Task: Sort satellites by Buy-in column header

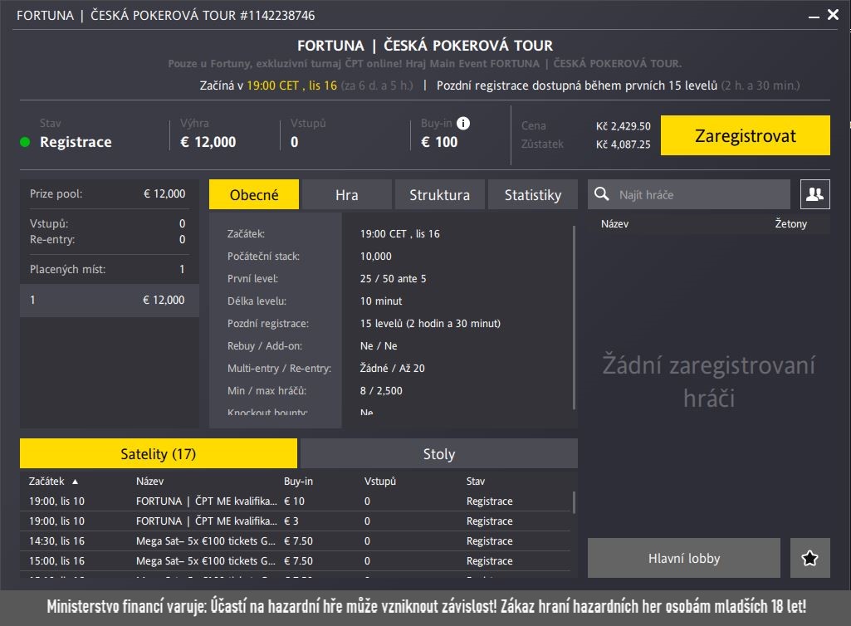Action: coord(298,481)
